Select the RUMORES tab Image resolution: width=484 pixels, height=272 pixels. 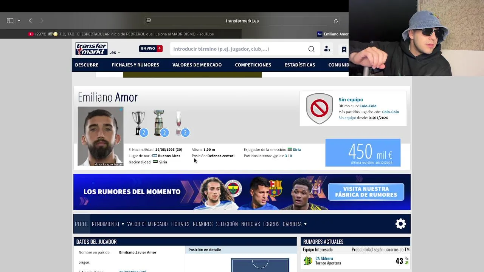(203, 224)
